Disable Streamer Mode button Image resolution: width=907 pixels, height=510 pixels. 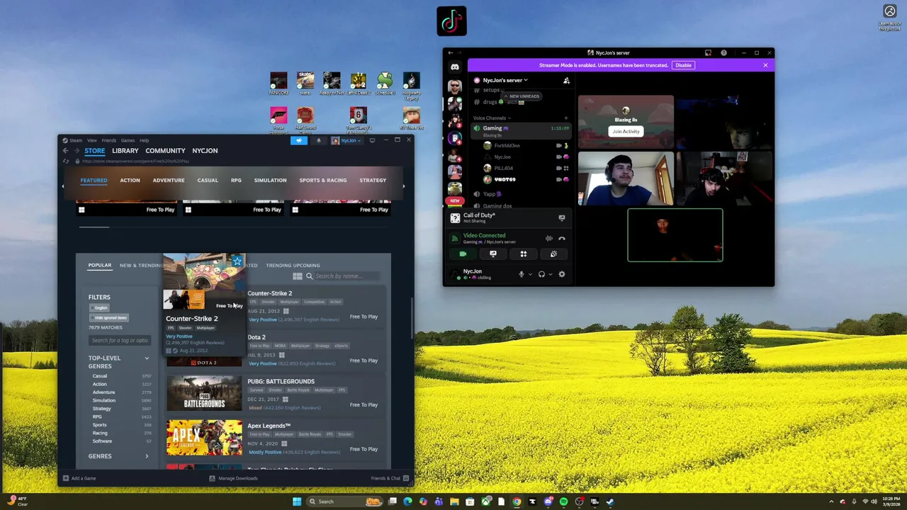[x=683, y=65]
